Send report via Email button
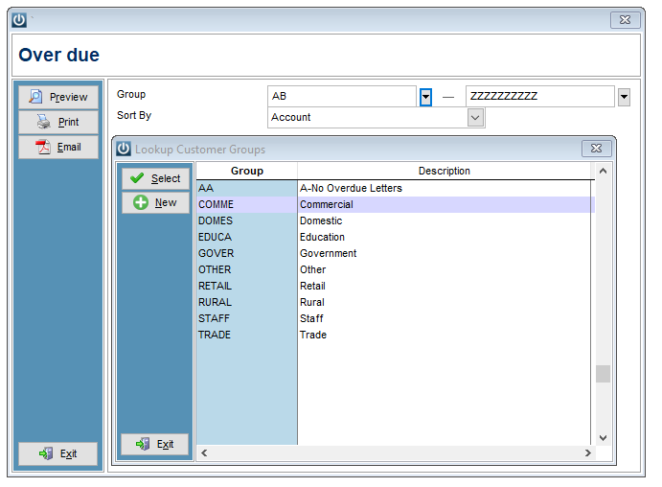The height and width of the screenshot is (487, 662). point(58,147)
